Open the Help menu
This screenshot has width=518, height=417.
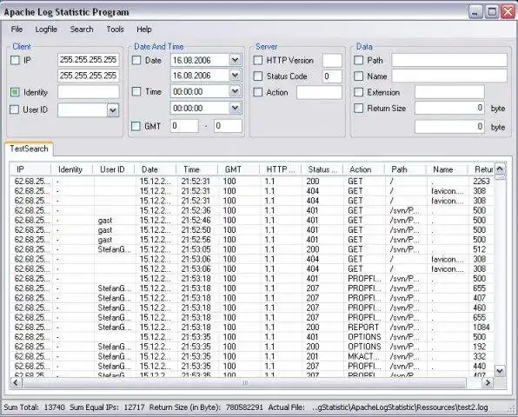tap(144, 30)
